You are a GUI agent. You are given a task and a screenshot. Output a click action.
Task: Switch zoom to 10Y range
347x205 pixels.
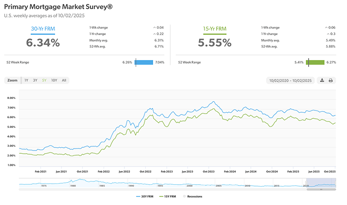tap(54, 80)
